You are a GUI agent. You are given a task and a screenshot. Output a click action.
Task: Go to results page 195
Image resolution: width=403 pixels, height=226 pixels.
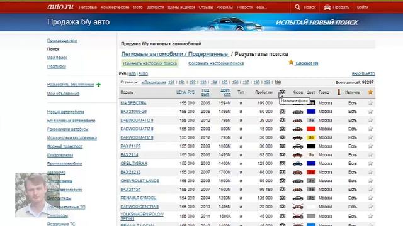(224, 82)
